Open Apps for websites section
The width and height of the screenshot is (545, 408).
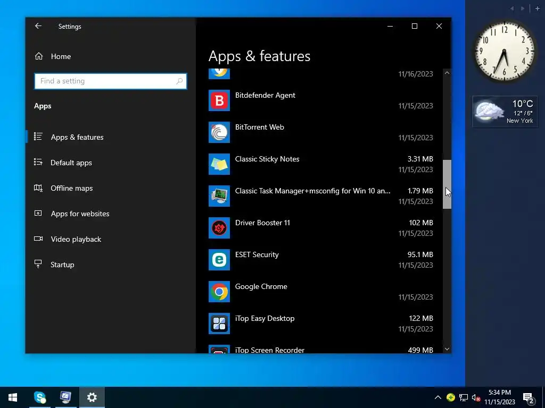pos(111,214)
